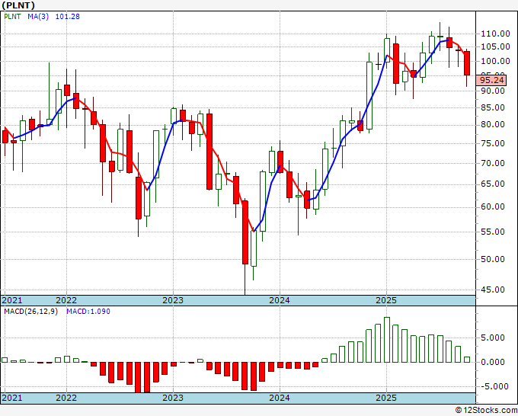Image resolution: width=518 pixels, height=416 pixels.
Task: Click the 0.000 MACD axis label
Action: (x=493, y=362)
